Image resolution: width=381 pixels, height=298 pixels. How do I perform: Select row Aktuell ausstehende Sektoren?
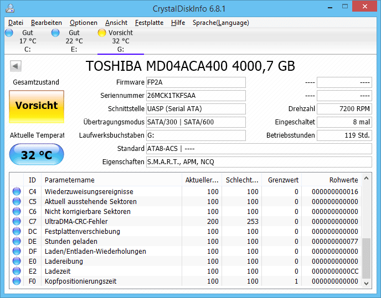tap(186, 201)
